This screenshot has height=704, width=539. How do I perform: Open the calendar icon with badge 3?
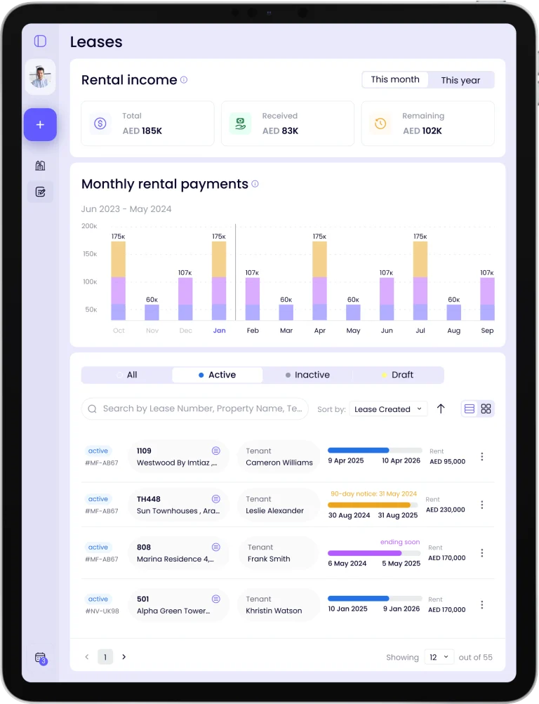coord(40,658)
